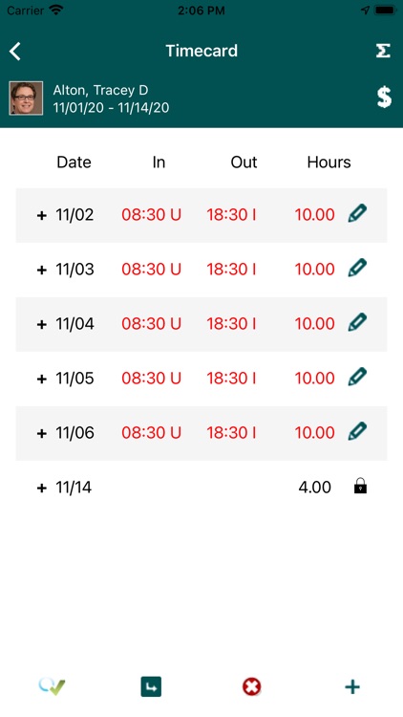The height and width of the screenshot is (717, 403).
Task: Expand the 11/02 row using its plus
Action: [x=42, y=215]
